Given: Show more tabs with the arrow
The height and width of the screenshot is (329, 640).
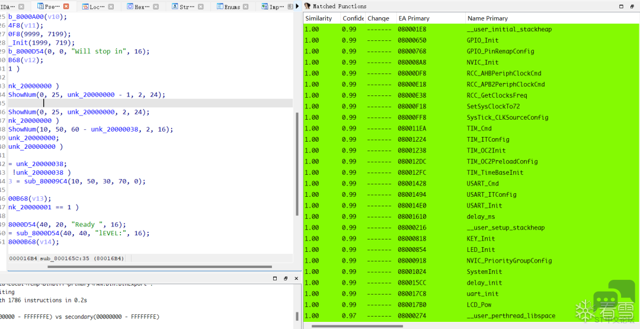Looking at the screenshot, I should click(297, 7).
